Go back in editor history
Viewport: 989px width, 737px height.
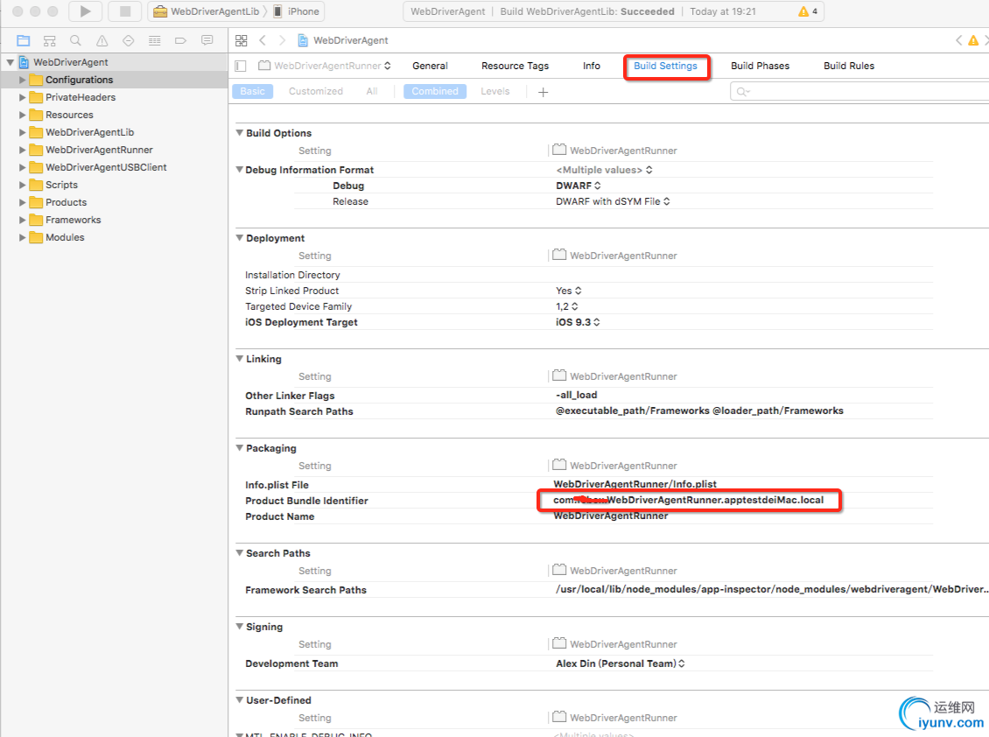coord(263,41)
